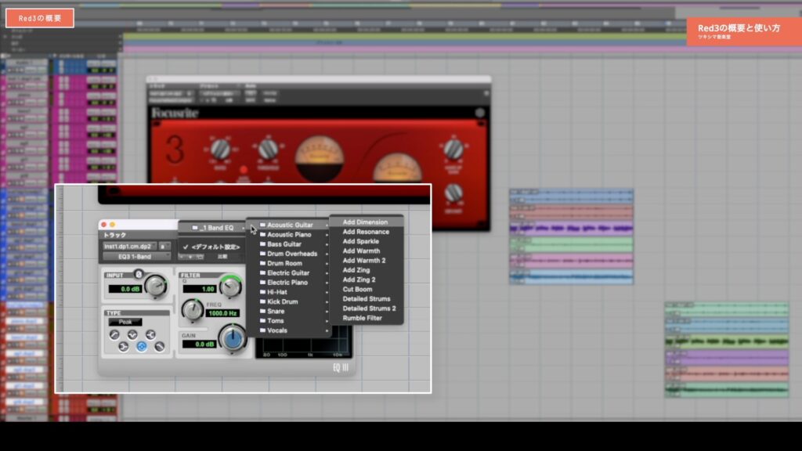Expand the Drum Room preset folder
The height and width of the screenshot is (451, 802).
pyautogui.click(x=290, y=263)
